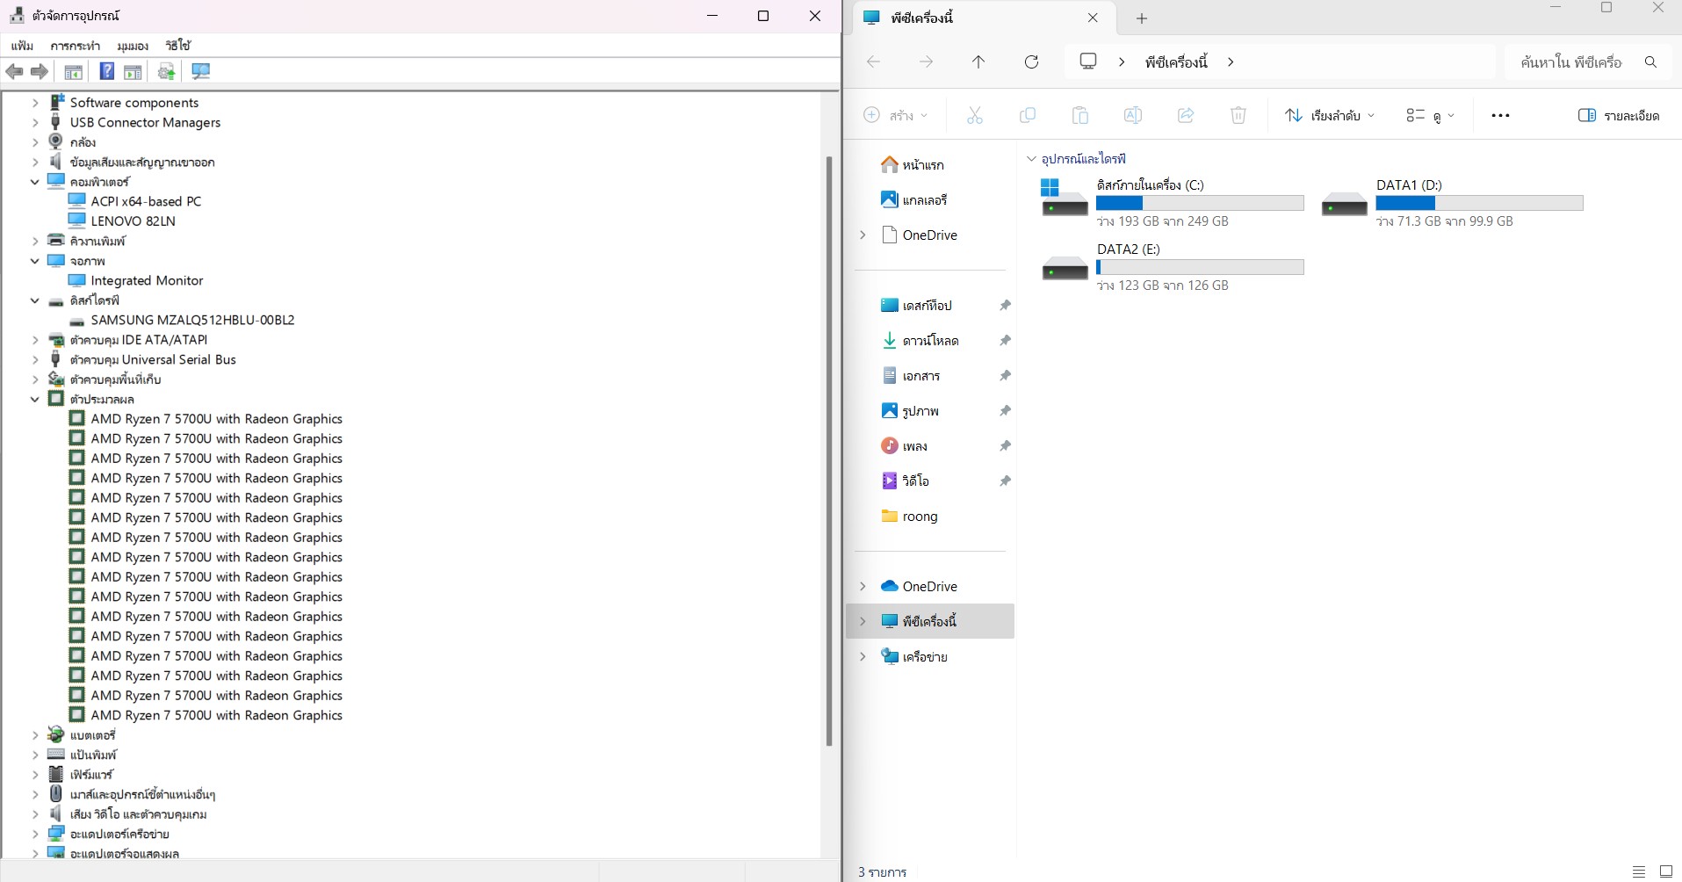Click the Delete trash can icon

(x=1238, y=115)
